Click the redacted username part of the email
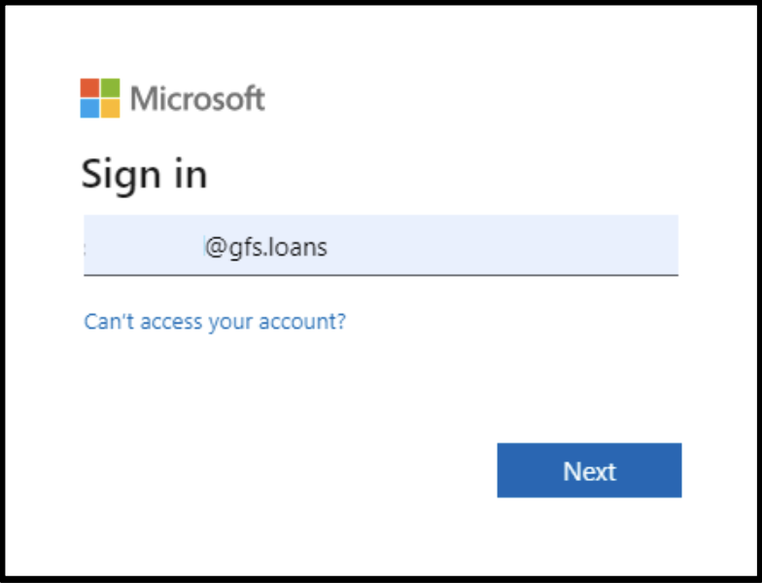Viewport: 762px width, 583px height. pyautogui.click(x=144, y=248)
